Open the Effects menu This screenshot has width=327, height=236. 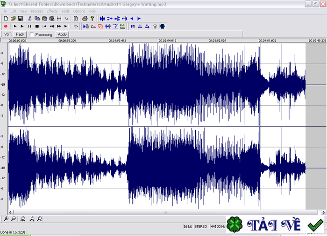(x=52, y=11)
